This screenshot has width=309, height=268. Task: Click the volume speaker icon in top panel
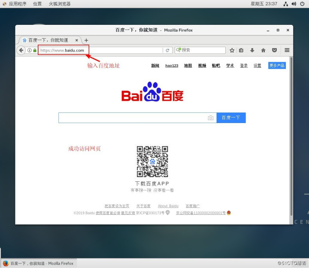pyautogui.click(x=294, y=4)
